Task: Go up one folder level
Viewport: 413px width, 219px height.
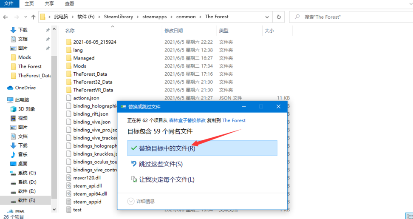Action: point(33,17)
